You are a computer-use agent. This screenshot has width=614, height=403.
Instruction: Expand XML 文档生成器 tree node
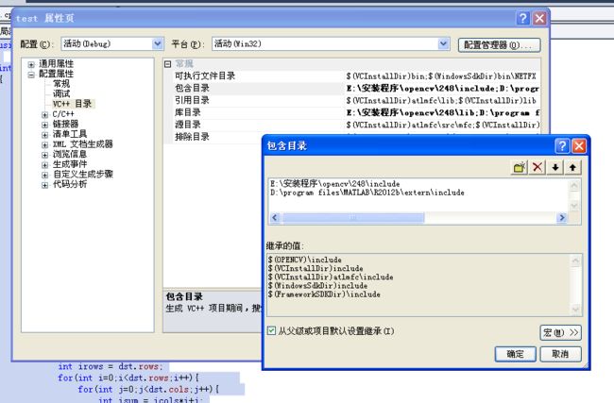point(44,144)
